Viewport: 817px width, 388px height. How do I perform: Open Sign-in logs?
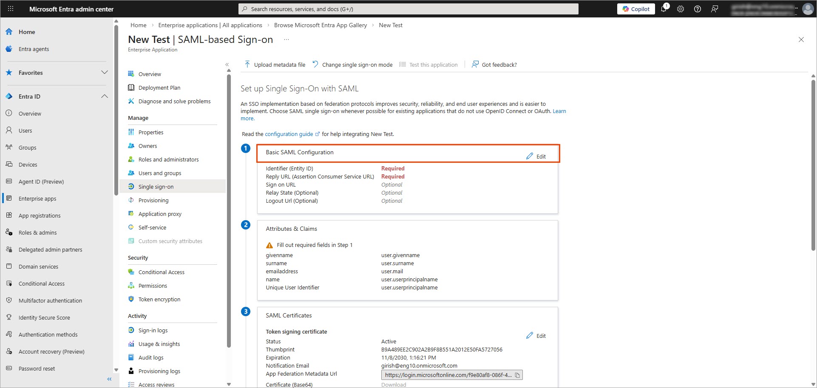tap(153, 330)
